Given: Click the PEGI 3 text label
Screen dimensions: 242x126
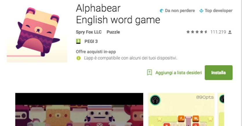Looking at the screenshot, I should coord(91,42).
